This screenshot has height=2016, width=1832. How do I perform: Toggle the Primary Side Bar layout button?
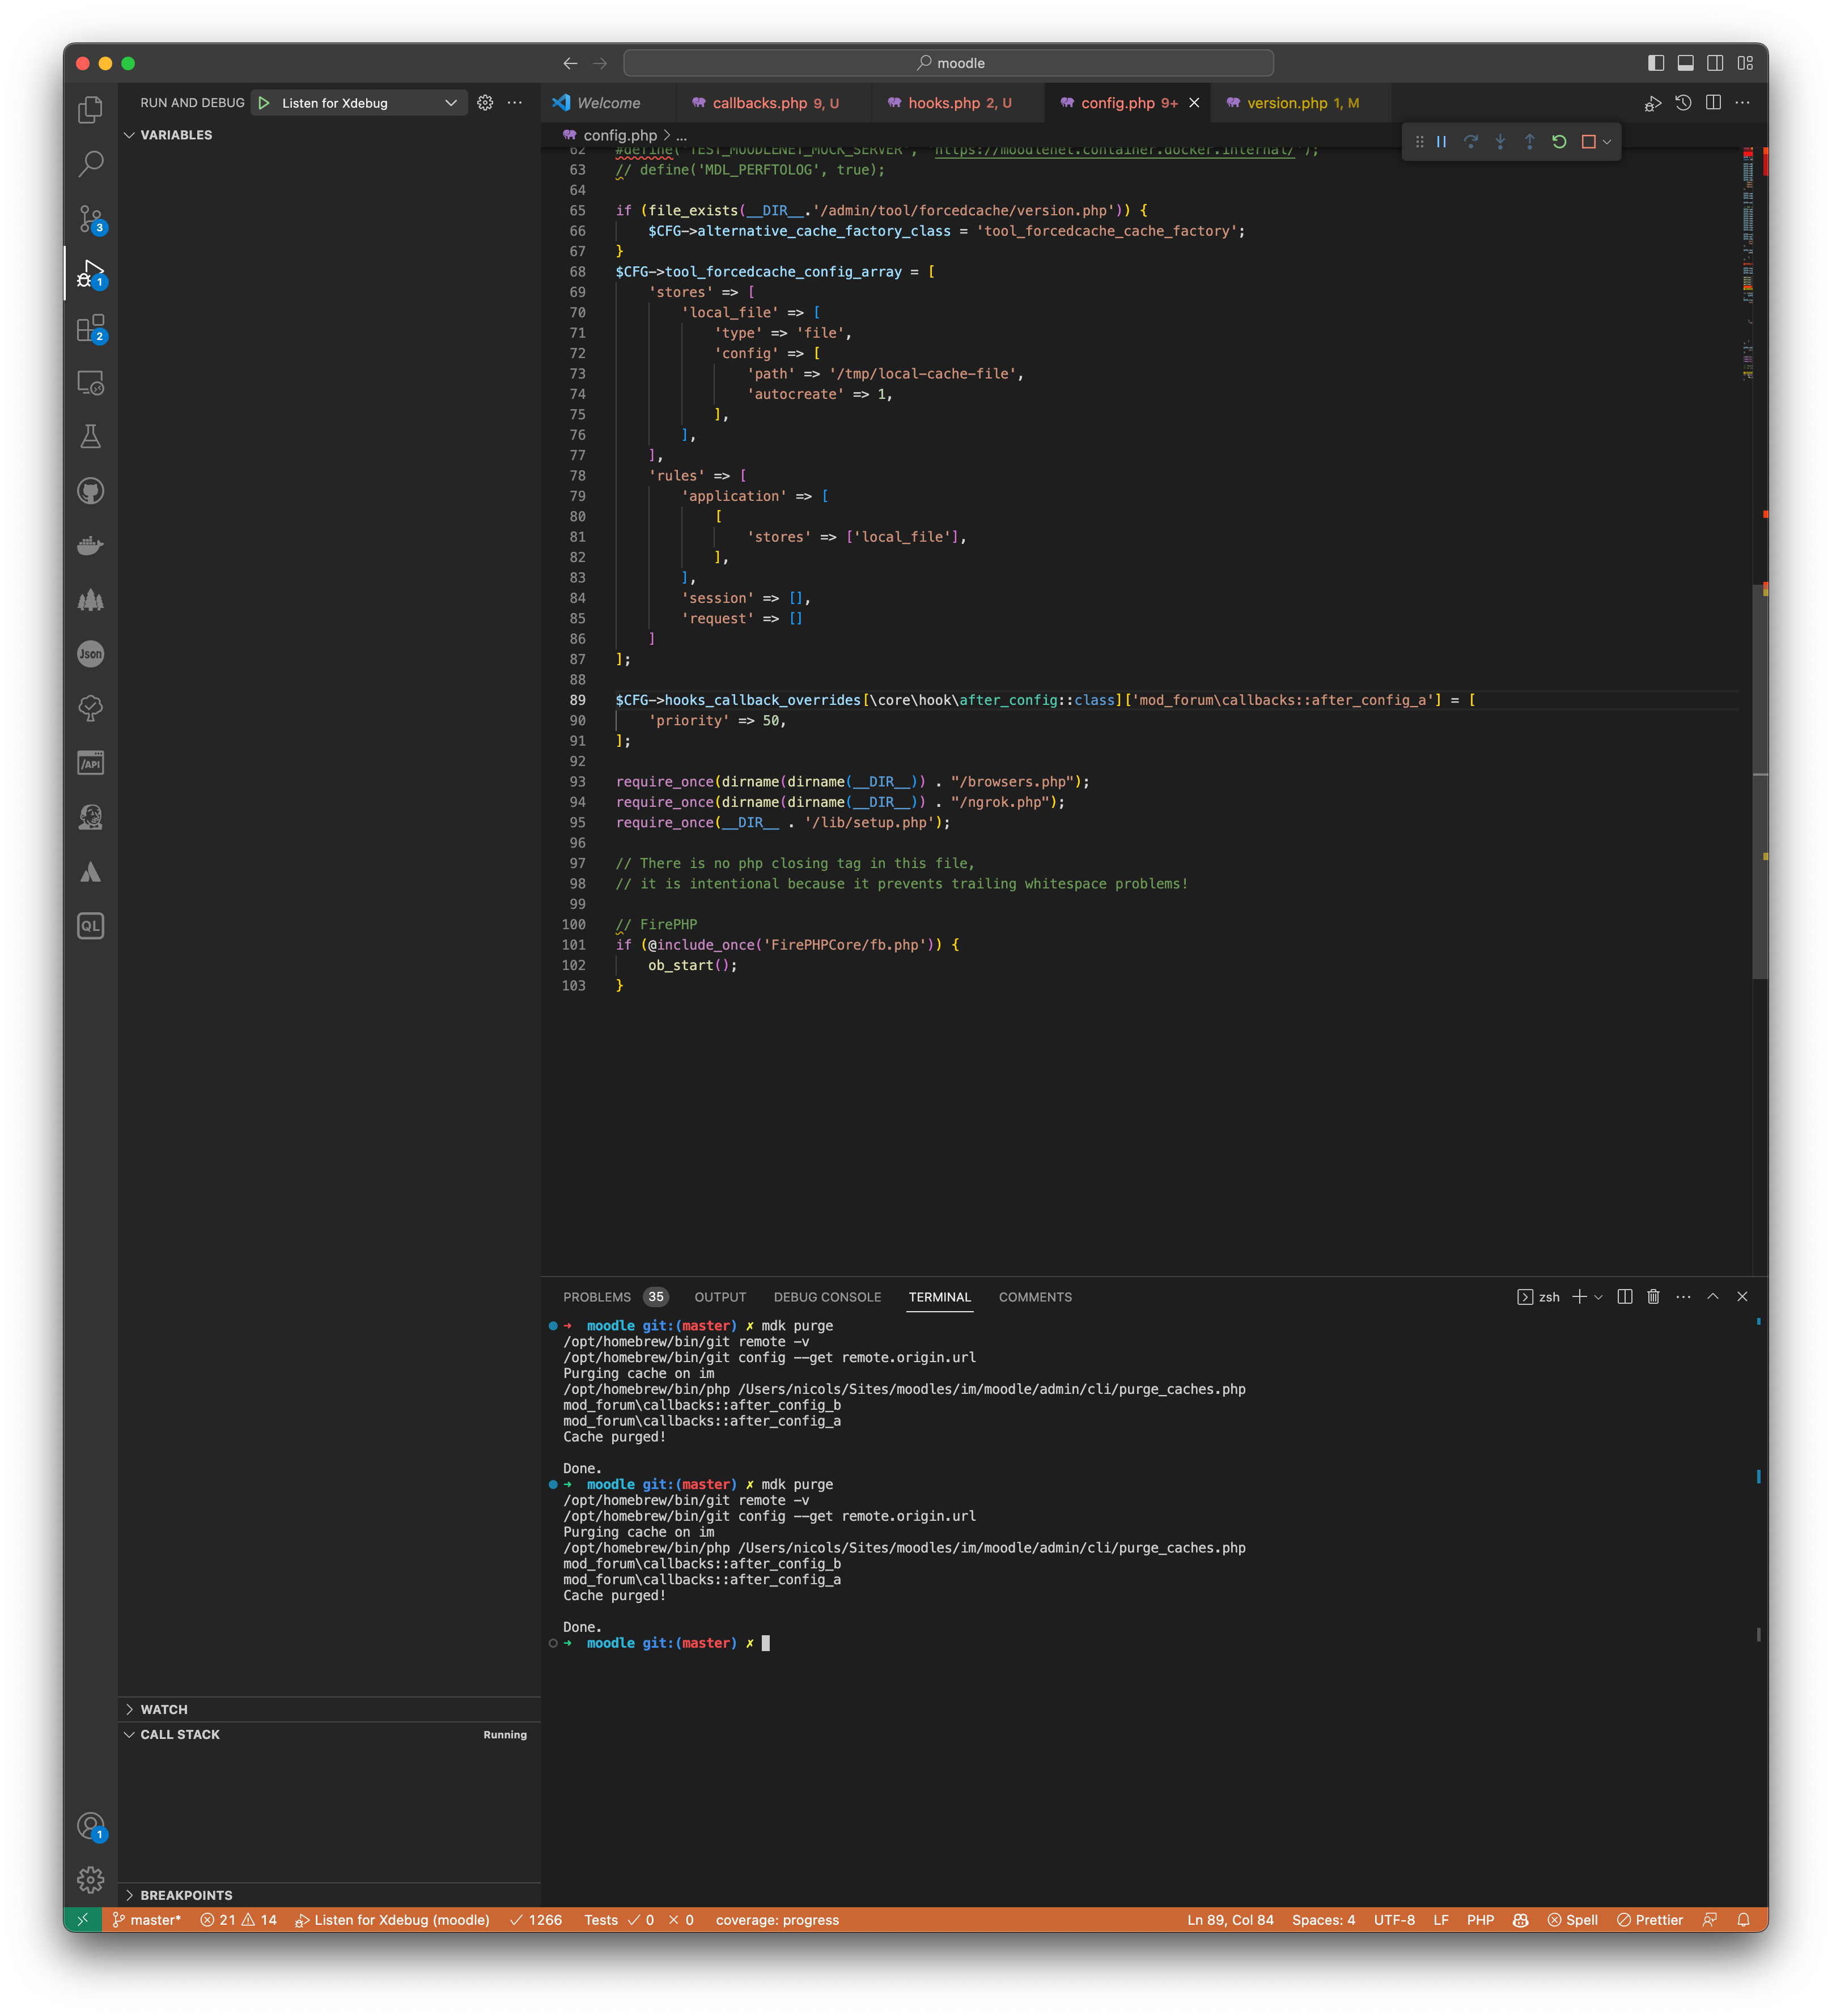(1656, 63)
